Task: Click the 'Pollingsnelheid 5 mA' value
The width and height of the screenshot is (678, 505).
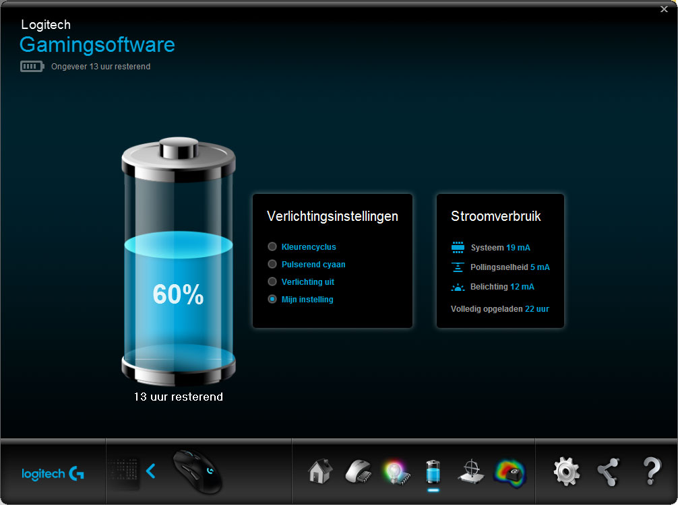Action: pos(510,267)
